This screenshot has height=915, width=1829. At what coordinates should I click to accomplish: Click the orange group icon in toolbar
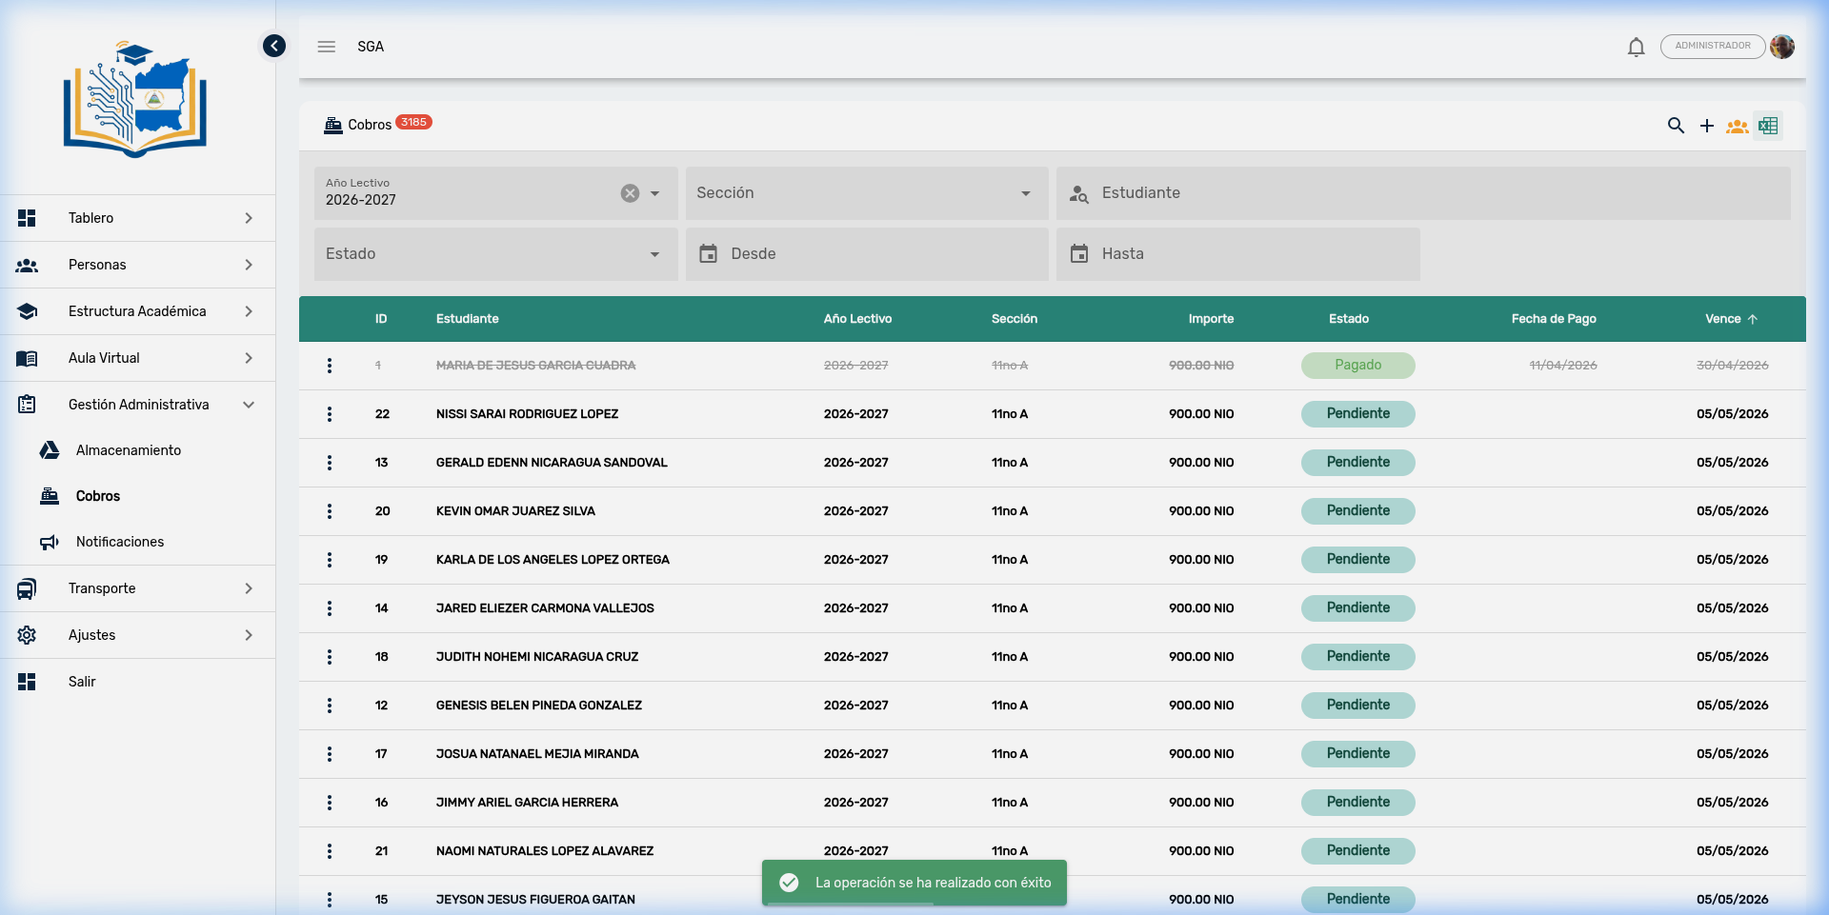point(1738,126)
